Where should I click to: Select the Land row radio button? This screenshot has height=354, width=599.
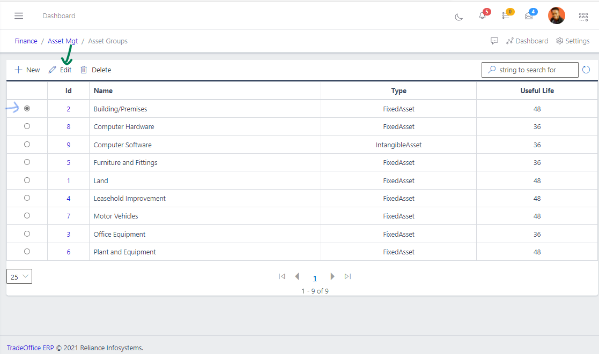click(x=27, y=180)
